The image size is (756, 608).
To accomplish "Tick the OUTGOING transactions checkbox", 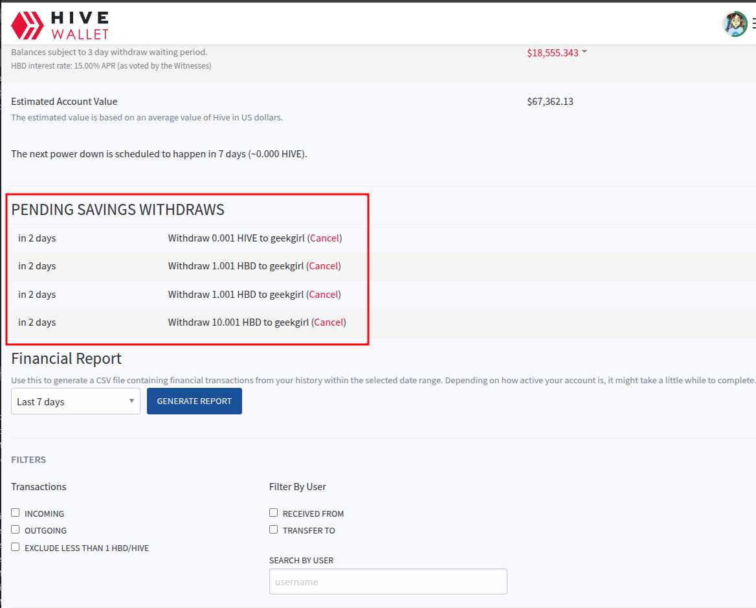I will pos(16,530).
